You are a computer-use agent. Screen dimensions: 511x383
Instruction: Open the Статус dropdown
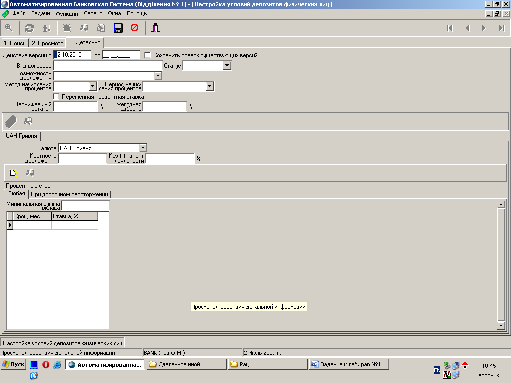227,65
